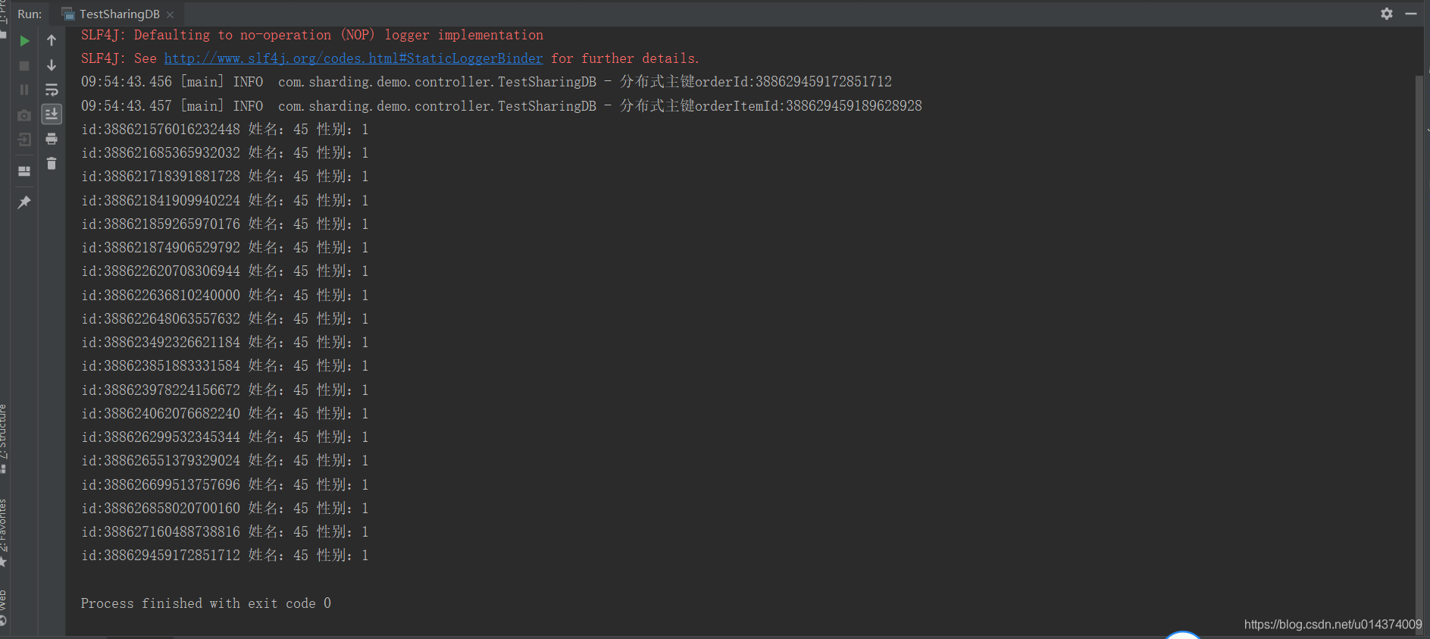Click row id:388626699513757696
Image resolution: width=1430 pixels, height=639 pixels.
(x=225, y=484)
